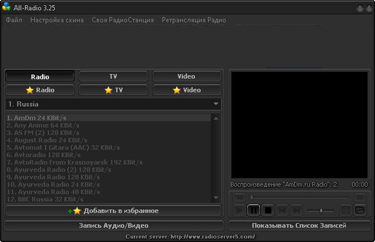The height and width of the screenshot is (242, 375).
Task: Select Ayurveda Radio 48 KBit/s station
Action: click(x=108, y=192)
